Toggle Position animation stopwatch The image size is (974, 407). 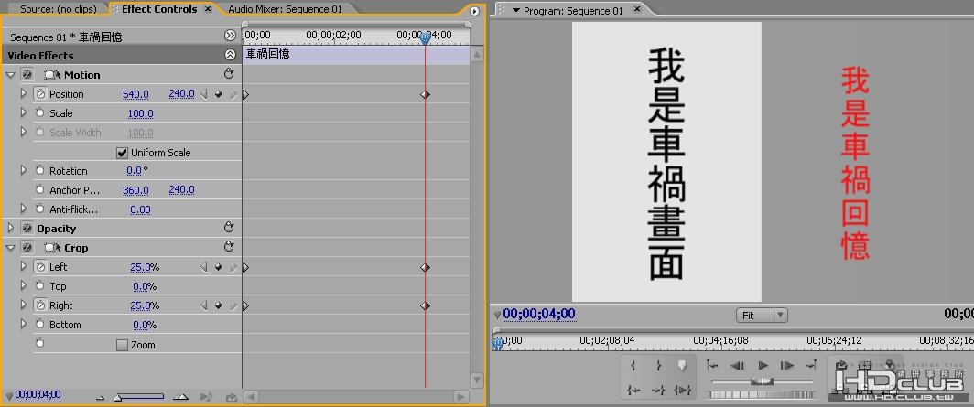click(40, 93)
